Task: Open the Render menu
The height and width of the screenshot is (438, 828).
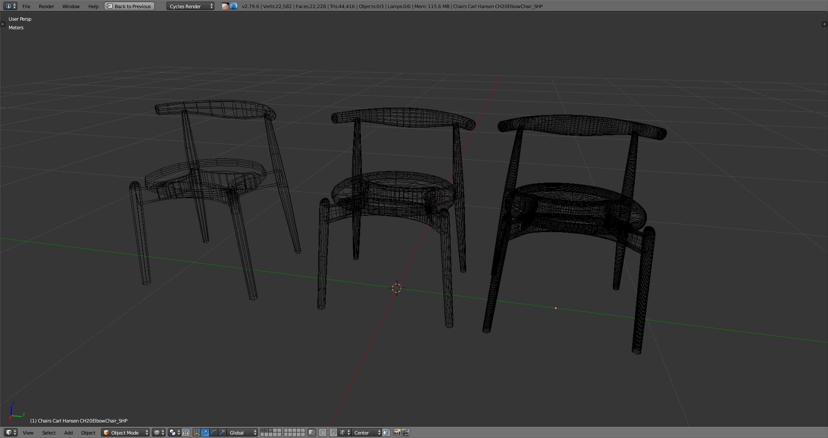Action: tap(46, 6)
